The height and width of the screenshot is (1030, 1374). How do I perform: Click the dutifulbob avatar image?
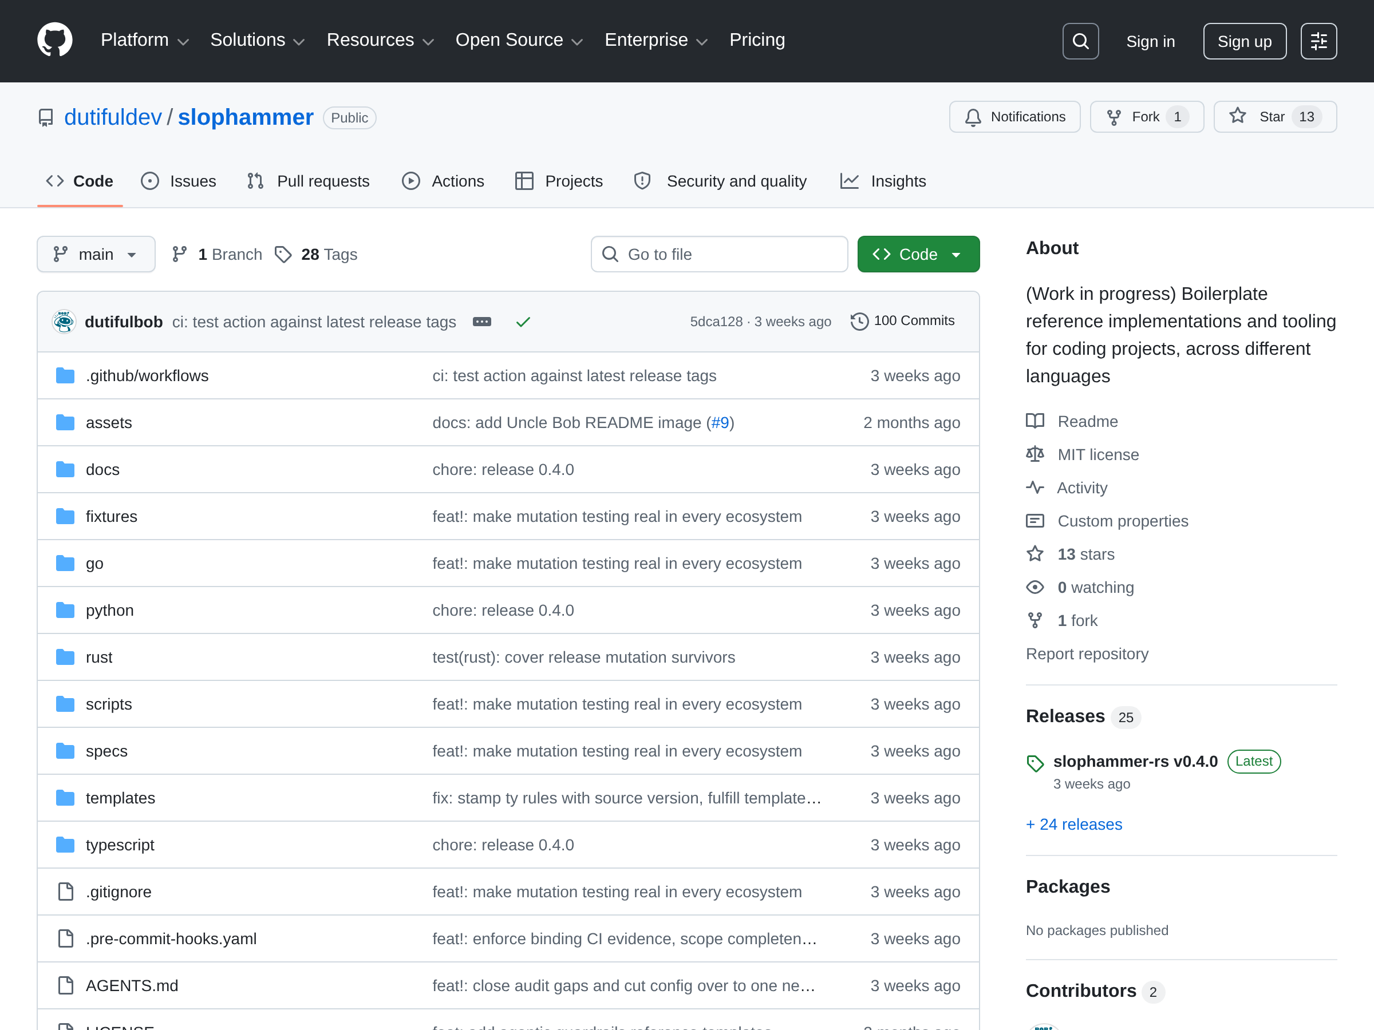(x=64, y=322)
